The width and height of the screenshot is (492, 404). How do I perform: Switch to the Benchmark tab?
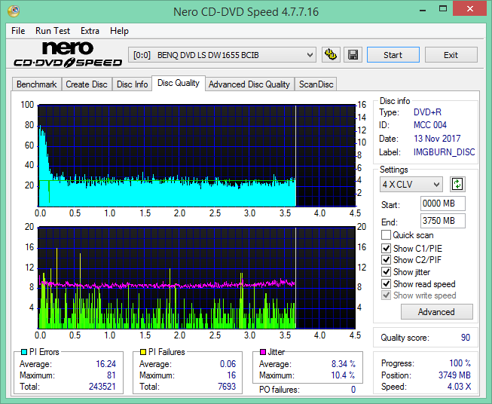pos(37,84)
